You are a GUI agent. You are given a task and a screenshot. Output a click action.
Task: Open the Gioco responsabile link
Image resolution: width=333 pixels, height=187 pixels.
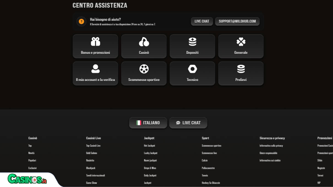(x=268, y=153)
